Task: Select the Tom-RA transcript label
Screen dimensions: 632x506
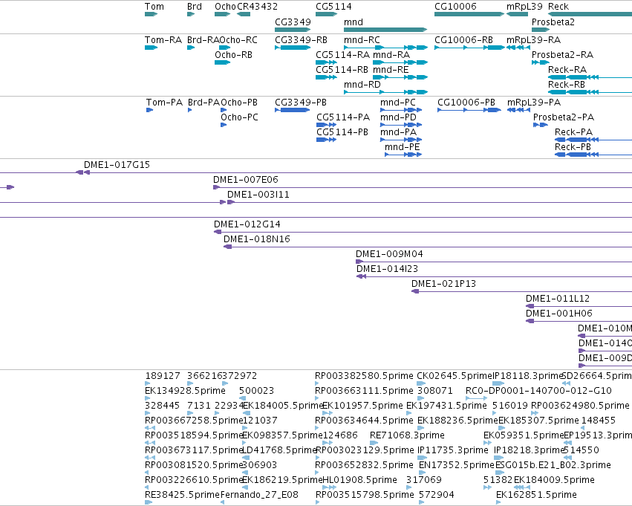Action: click(163, 40)
